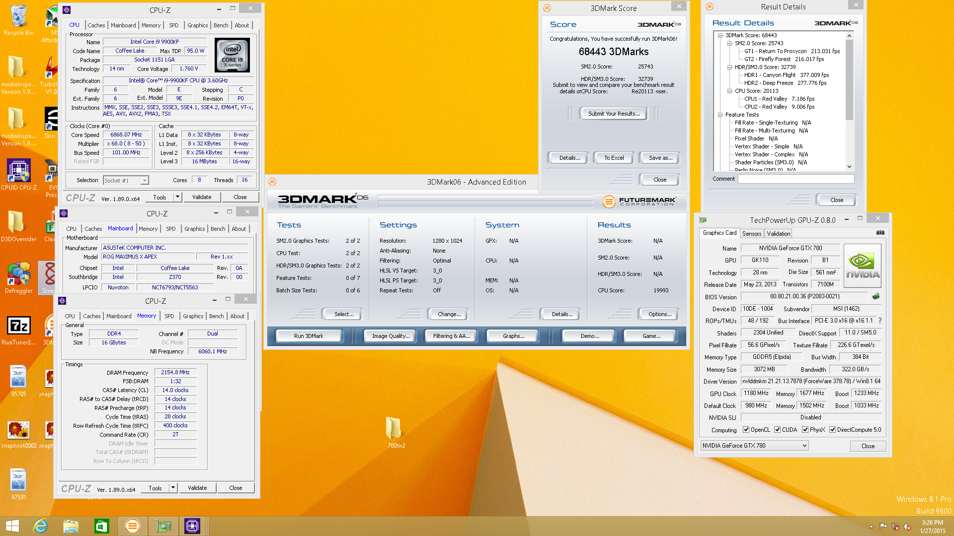
Task: Switch to Sensors tab in GPU-Z
Action: 751,234
